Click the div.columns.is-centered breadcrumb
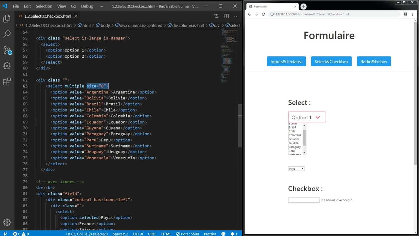This screenshot has width=419, height=236. [x=138, y=25]
